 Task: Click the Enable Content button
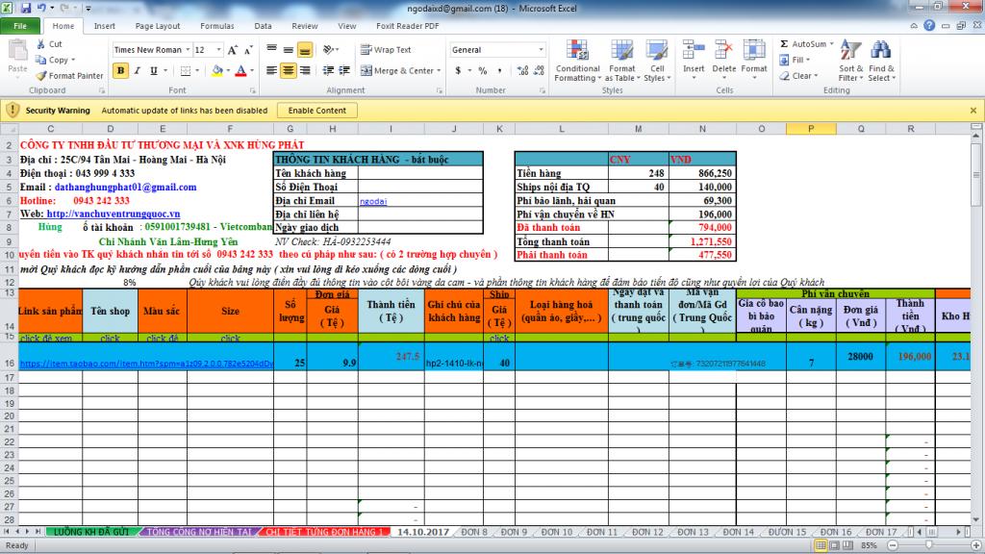point(317,111)
